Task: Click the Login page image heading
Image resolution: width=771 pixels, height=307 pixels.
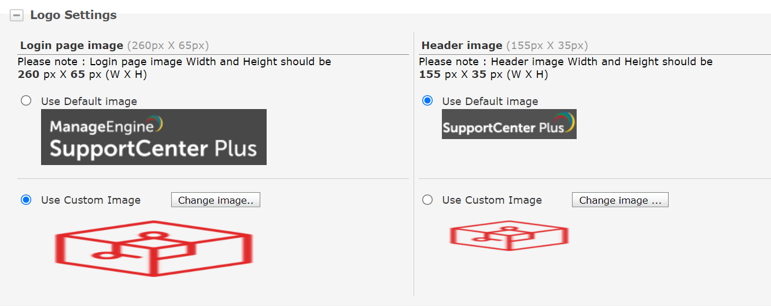Action: pyautogui.click(x=72, y=46)
